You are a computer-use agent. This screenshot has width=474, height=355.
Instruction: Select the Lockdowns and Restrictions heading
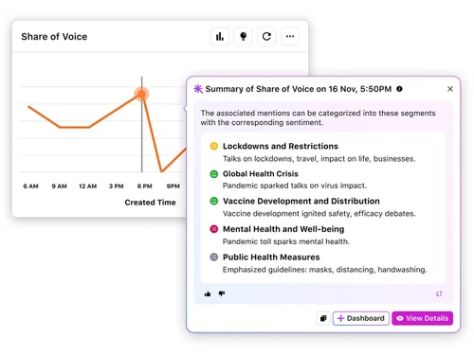281,146
